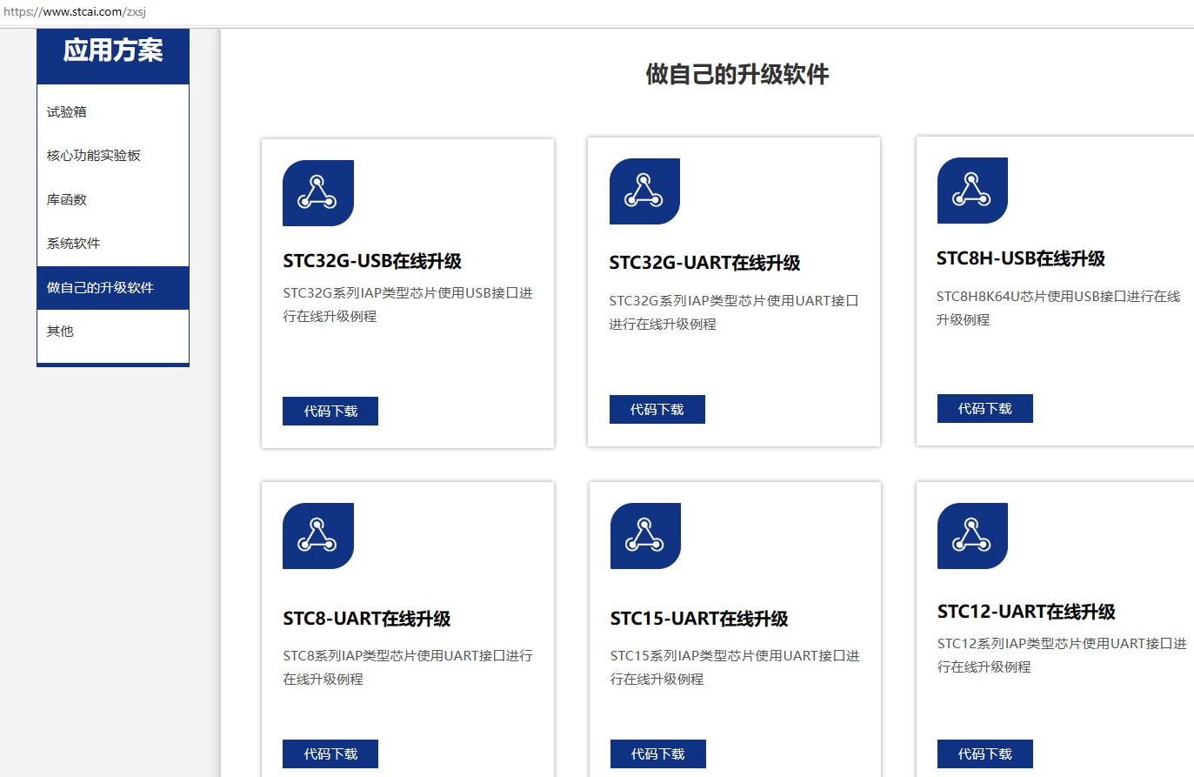
Task: Download code for STC32G-USB在线升级
Action: pos(330,411)
